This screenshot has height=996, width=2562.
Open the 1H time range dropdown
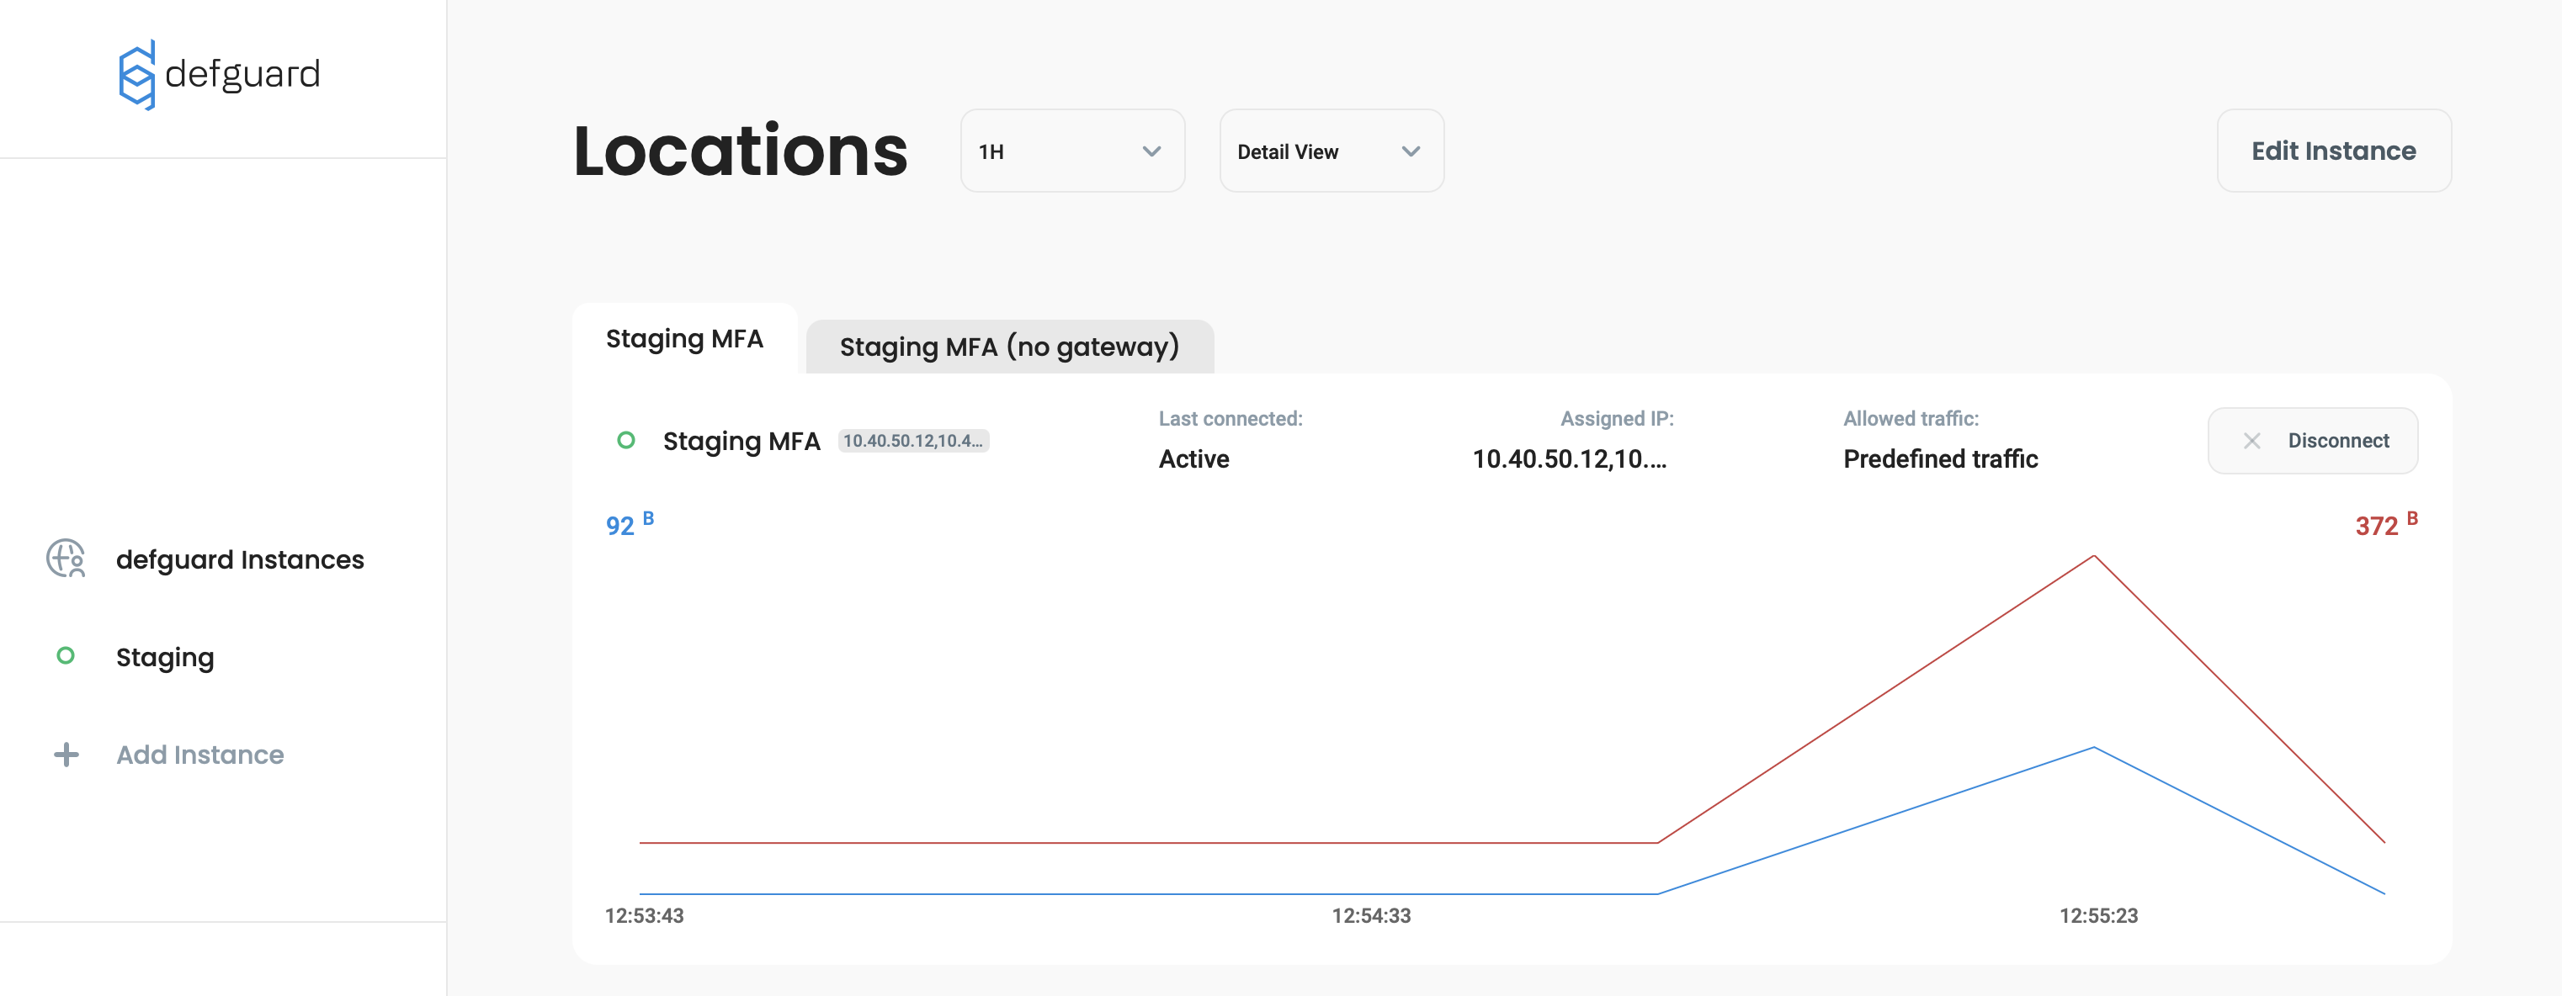point(1071,152)
